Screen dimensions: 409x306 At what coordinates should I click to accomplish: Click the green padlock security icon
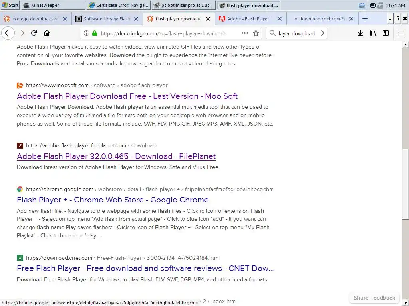(95, 33)
